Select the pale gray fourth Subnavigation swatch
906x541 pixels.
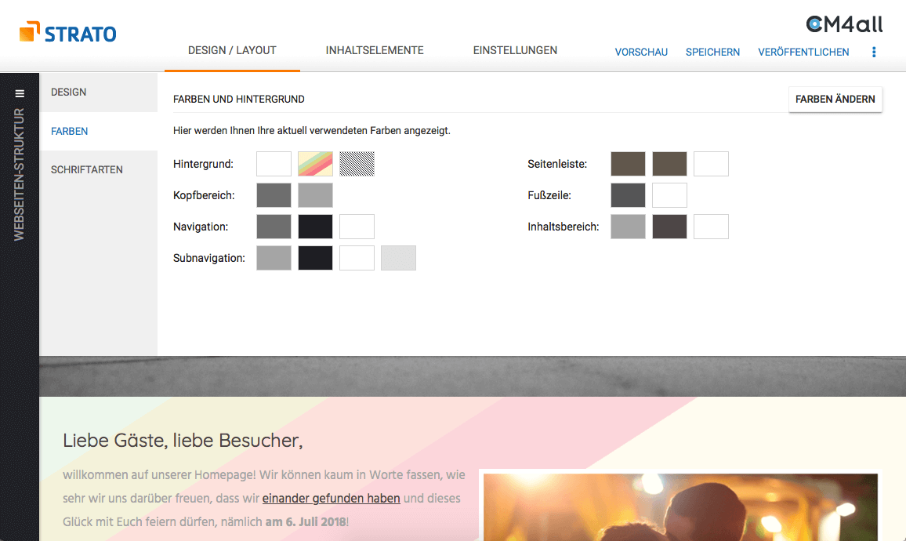(399, 258)
